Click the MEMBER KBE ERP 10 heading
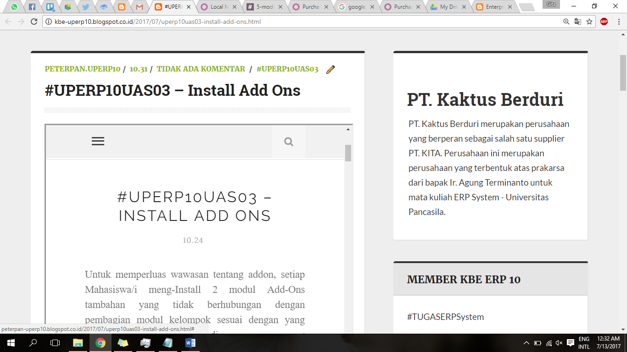Viewport: 627px width, 352px height. click(x=464, y=280)
